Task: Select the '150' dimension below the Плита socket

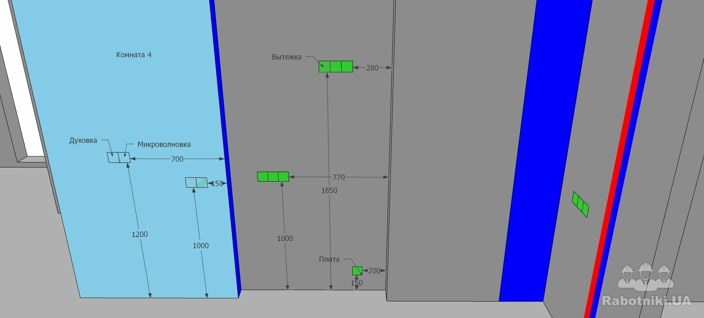Action: [356, 283]
